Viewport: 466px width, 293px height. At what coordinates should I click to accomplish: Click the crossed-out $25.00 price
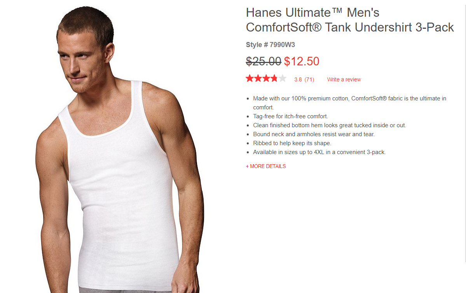click(264, 61)
